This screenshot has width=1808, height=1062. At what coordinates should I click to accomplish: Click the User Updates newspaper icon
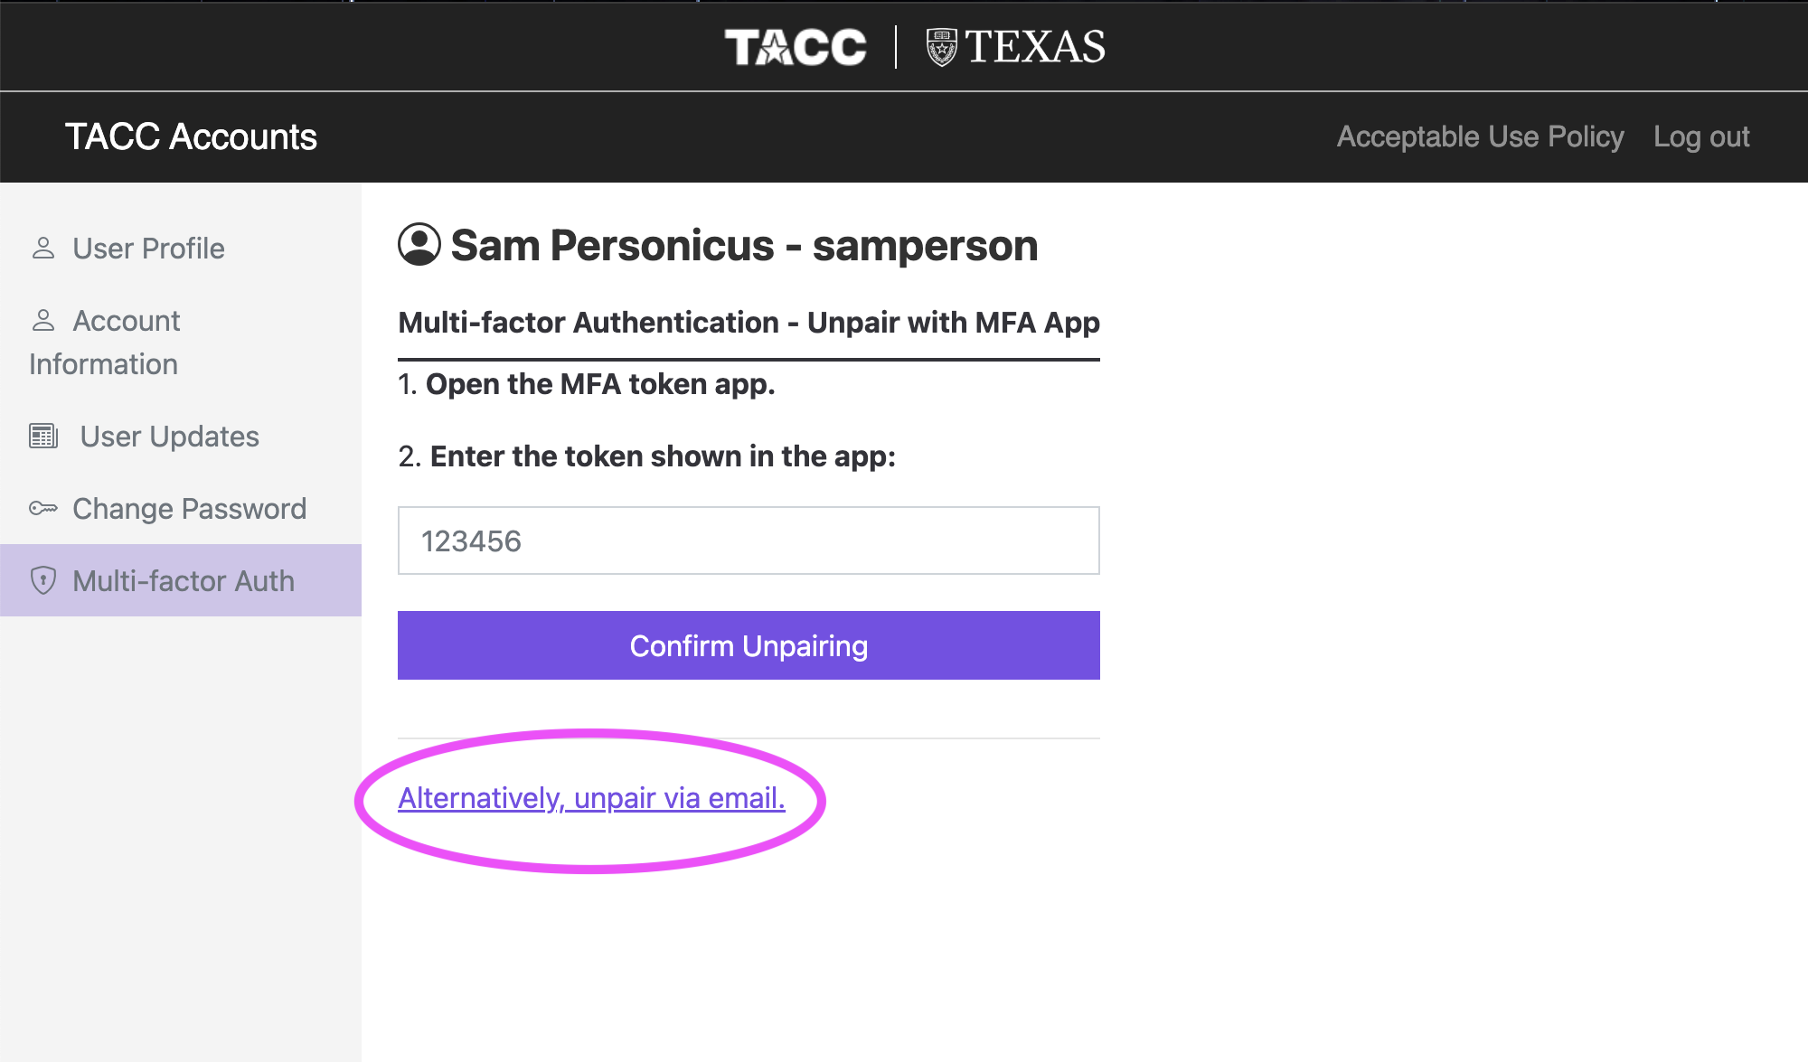pos(43,436)
